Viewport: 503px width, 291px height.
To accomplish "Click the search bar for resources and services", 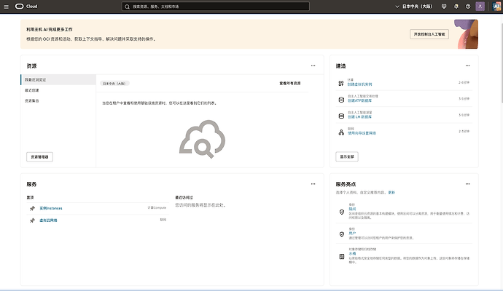I will (x=216, y=7).
